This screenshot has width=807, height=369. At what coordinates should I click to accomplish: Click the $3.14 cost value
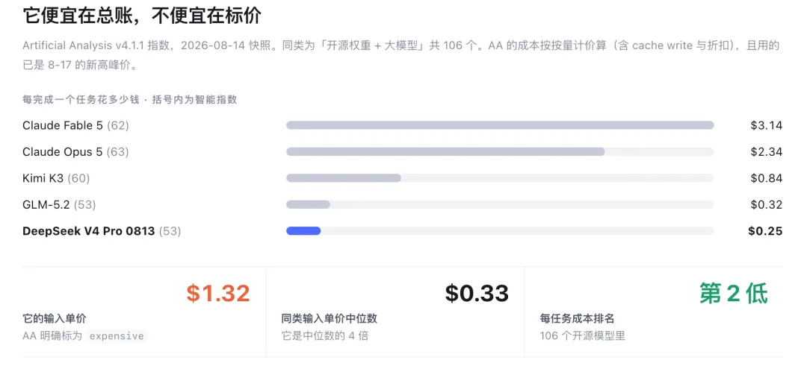767,125
